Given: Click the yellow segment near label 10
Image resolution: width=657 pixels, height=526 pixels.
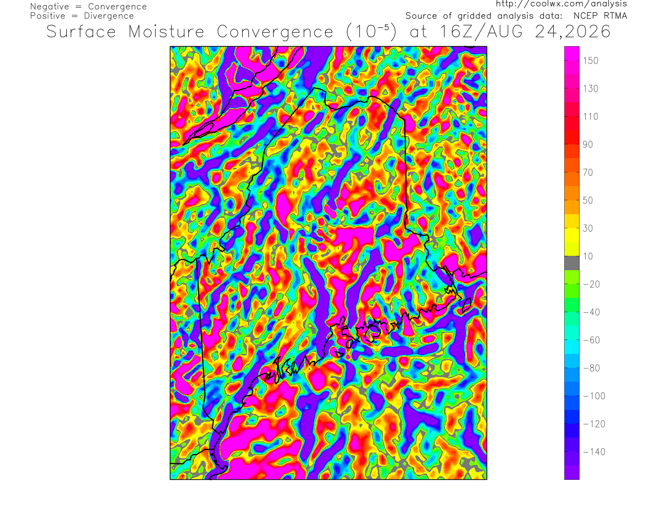Looking at the screenshot, I should click(x=572, y=249).
